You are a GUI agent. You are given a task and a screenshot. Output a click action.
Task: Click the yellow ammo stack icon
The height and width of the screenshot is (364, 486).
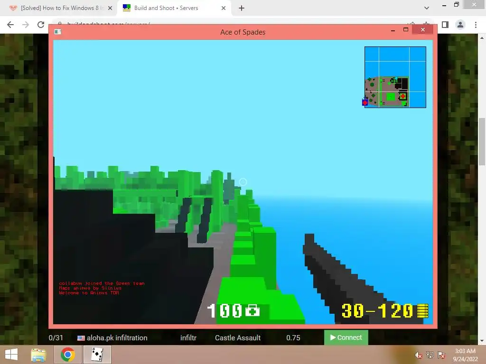point(423,310)
